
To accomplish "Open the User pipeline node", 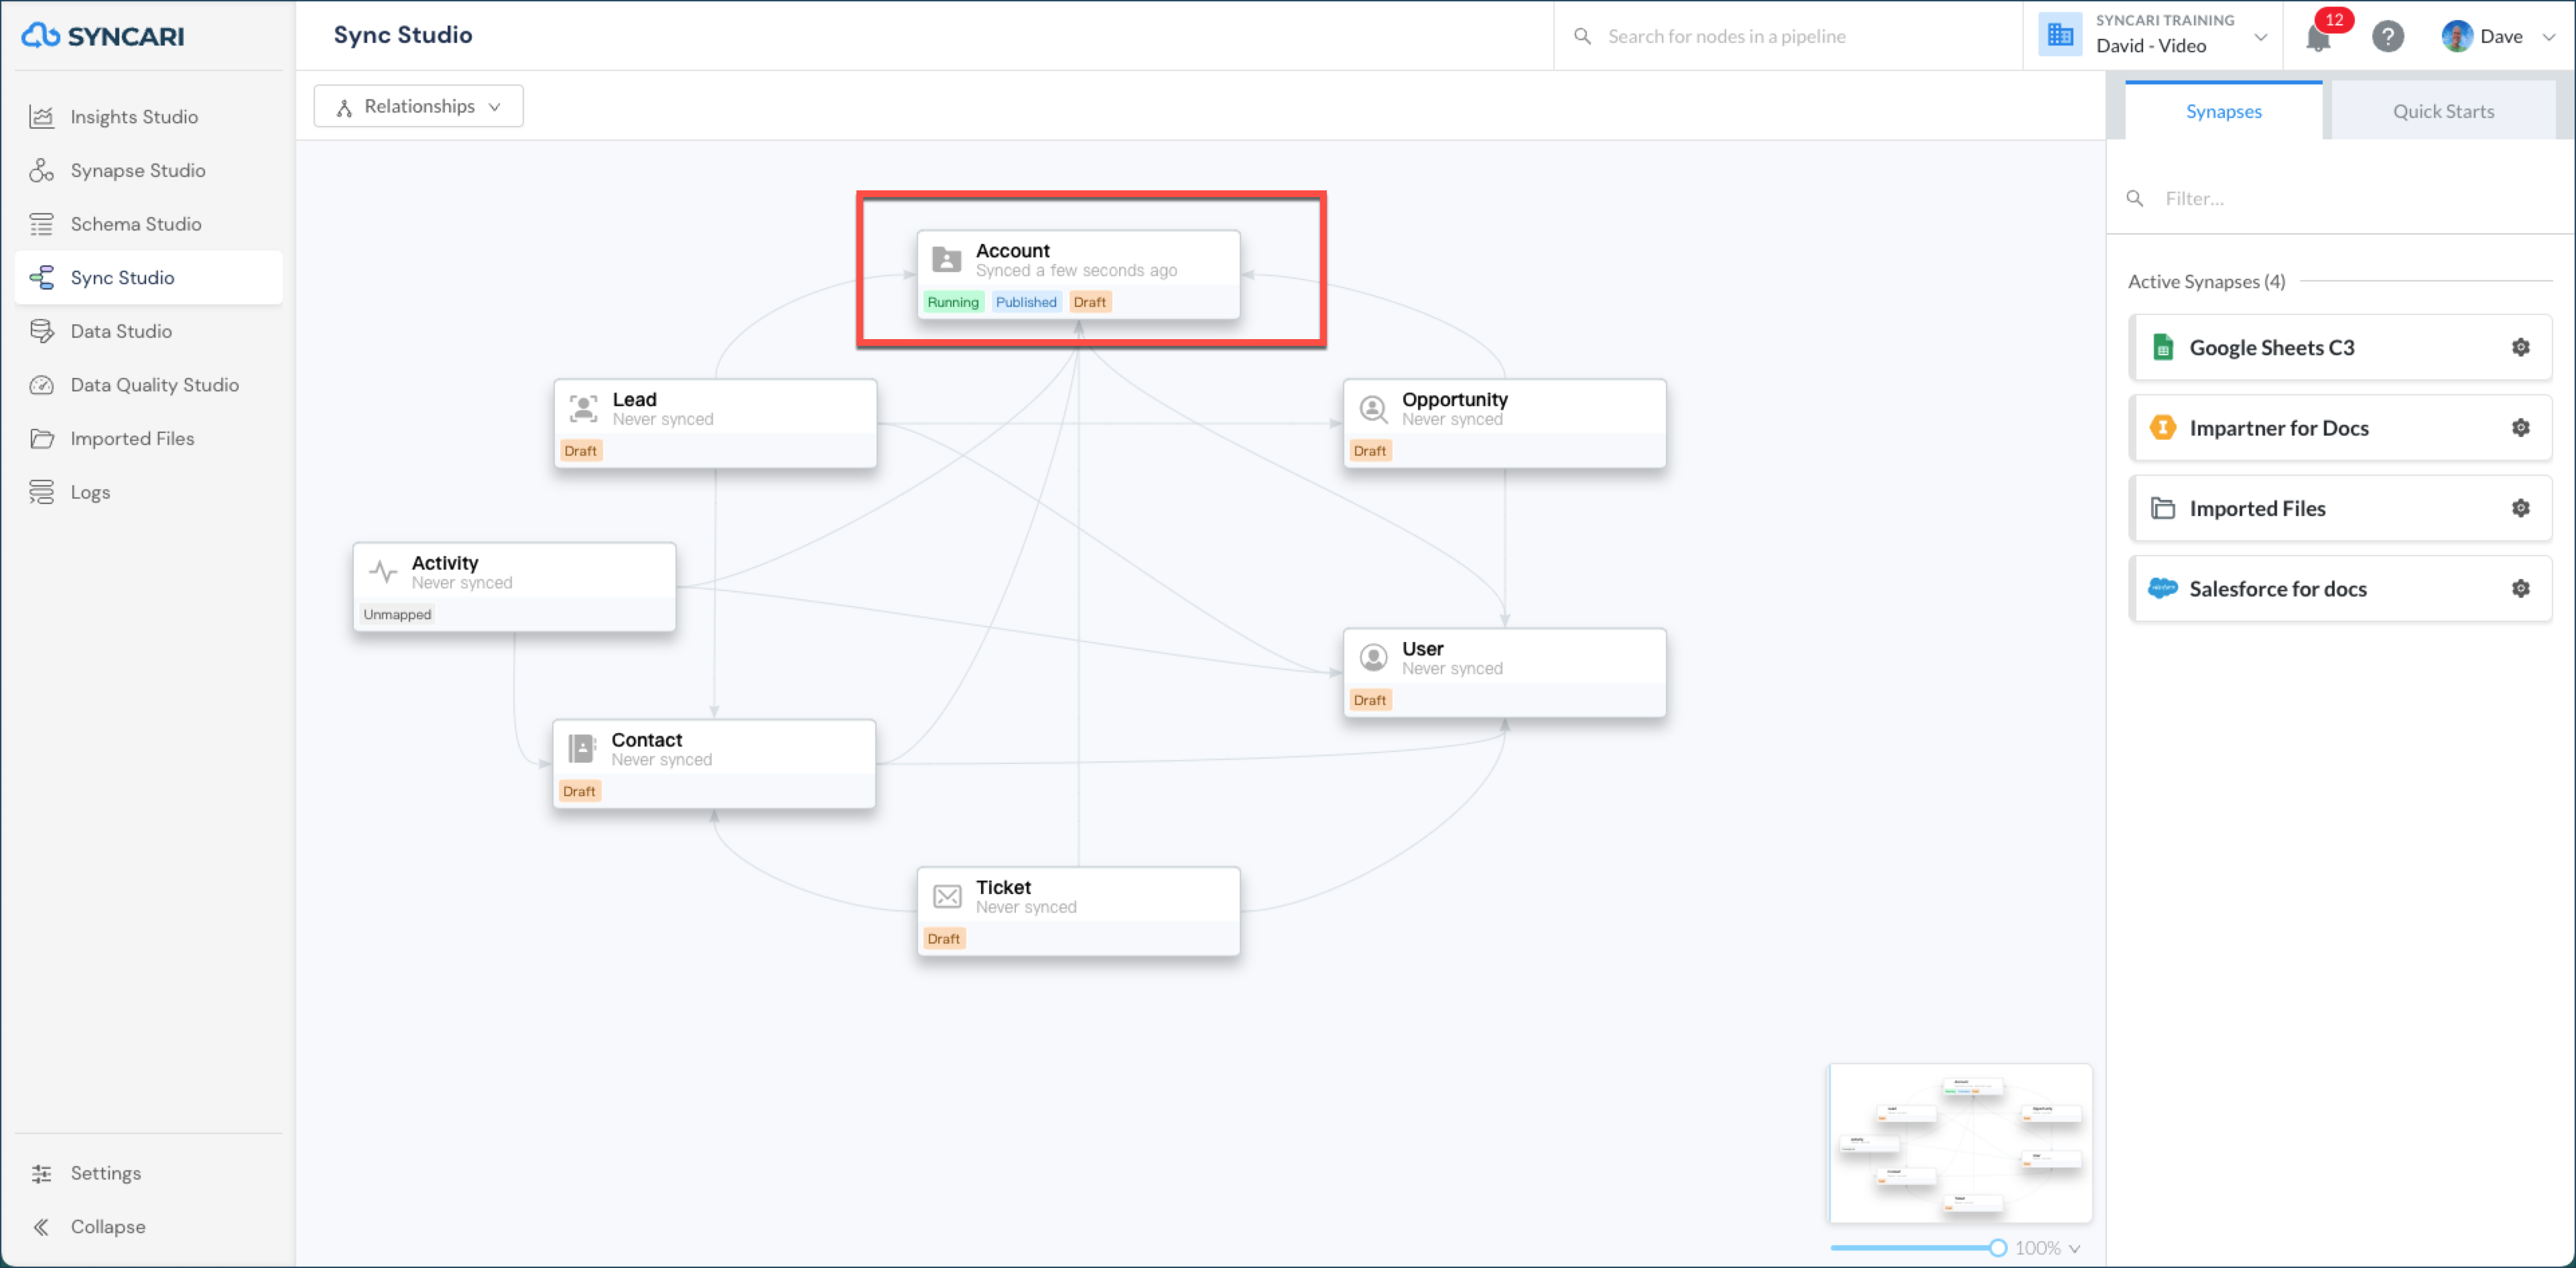I will point(1504,672).
